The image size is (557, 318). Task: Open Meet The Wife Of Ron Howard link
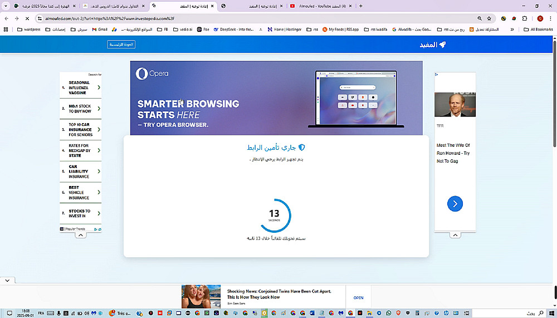click(453, 153)
